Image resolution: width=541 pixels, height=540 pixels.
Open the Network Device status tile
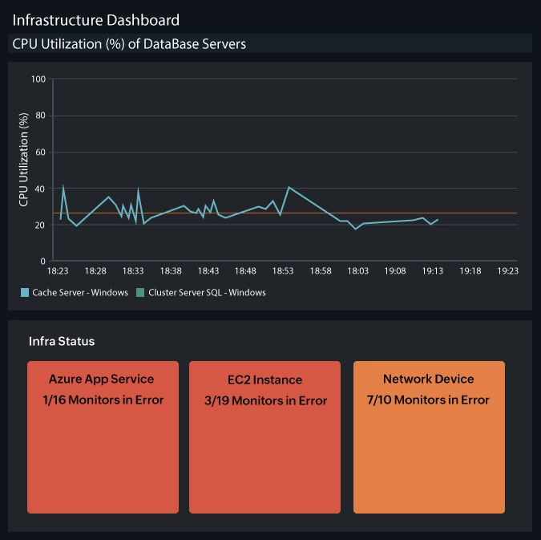(x=429, y=437)
